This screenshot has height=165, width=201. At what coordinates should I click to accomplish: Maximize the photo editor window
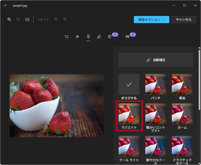pyautogui.click(x=185, y=5)
